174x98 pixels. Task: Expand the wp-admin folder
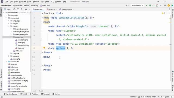(x=6, y=15)
